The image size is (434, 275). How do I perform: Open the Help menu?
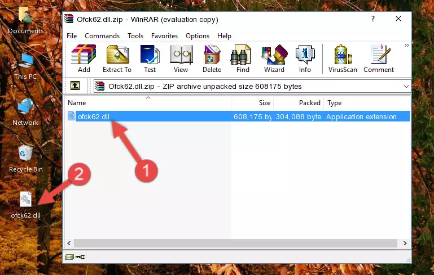[224, 36]
